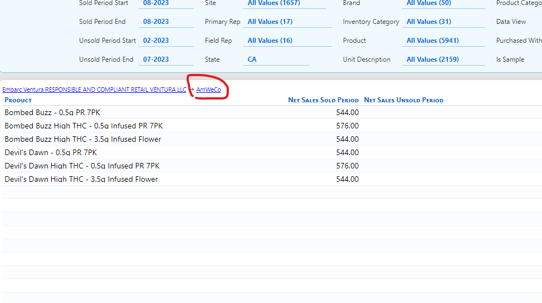Sort by Net Sales Sold Period column

323,100
